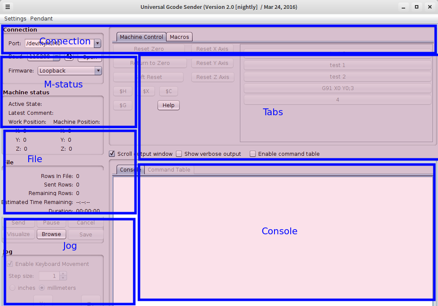Close the Universal Gcode Sender window
Image resolution: width=438 pixels, height=306 pixels.
[x=430, y=7]
